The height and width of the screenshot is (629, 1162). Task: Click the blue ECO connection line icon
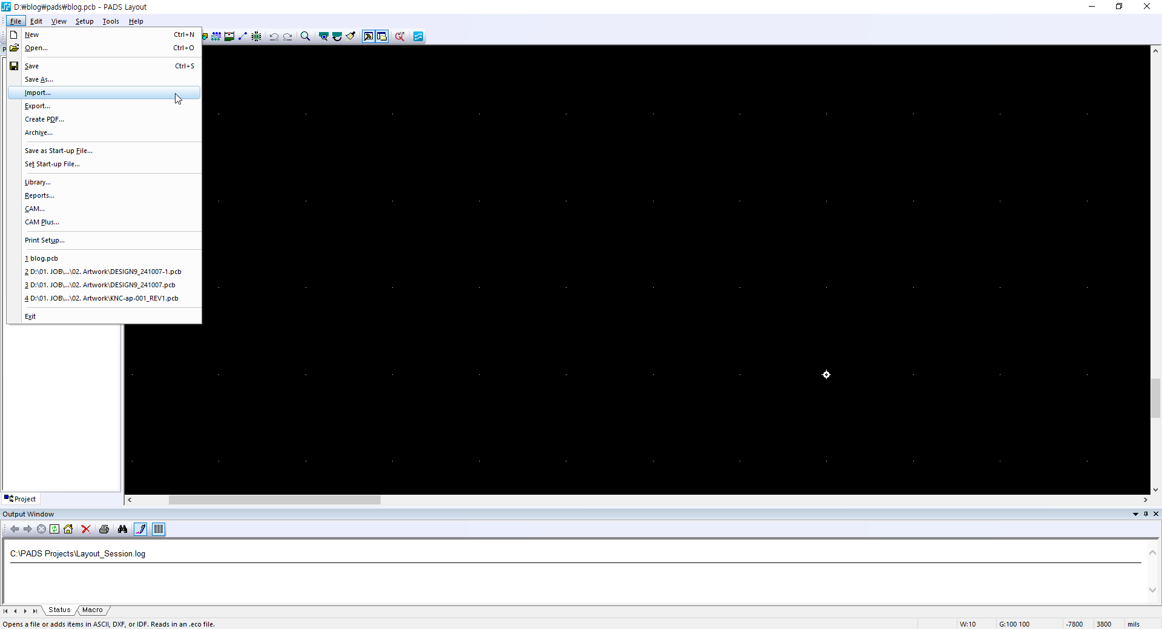pyautogui.click(x=243, y=36)
